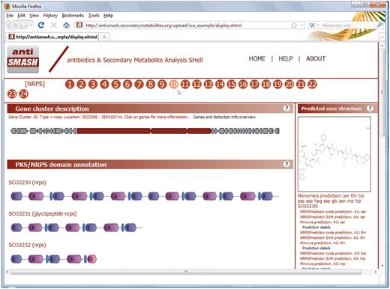Screen dimensions: 390x289
Task: Open gene cluster 13
Action: tap(208, 85)
